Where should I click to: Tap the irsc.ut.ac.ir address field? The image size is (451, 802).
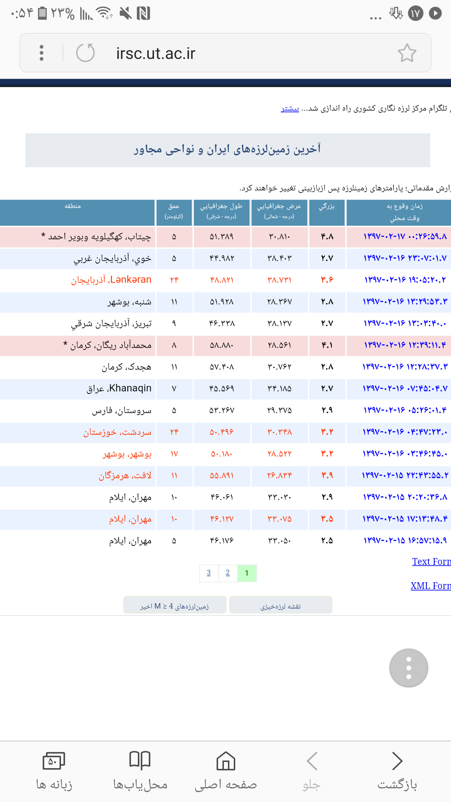click(156, 53)
